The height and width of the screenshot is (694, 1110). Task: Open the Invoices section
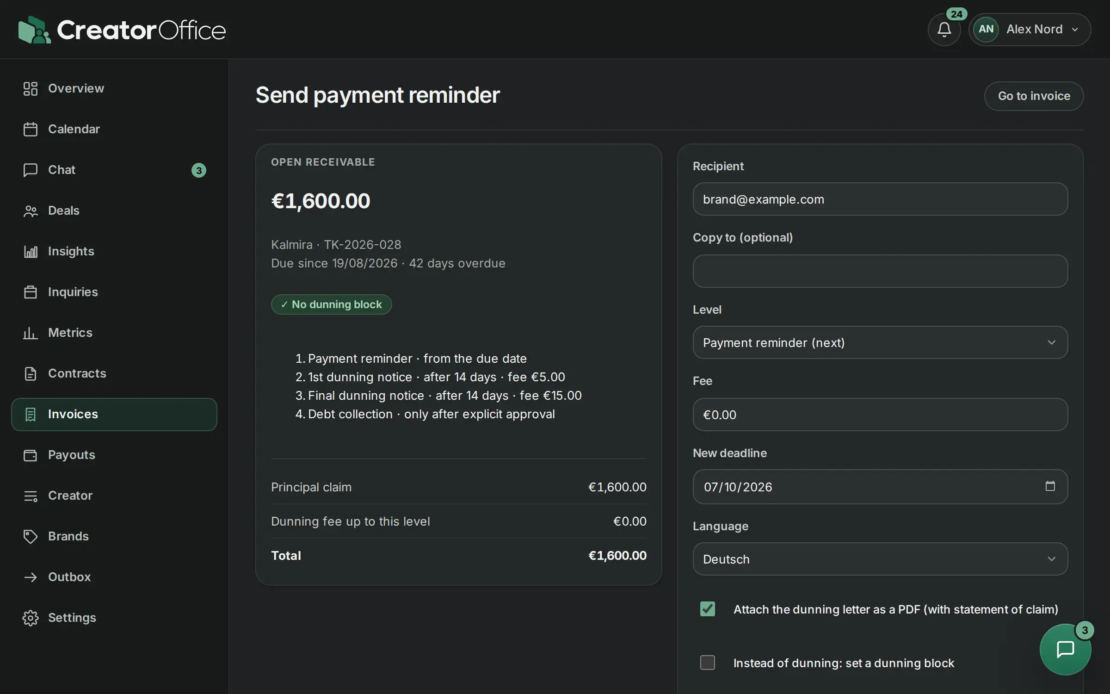tap(114, 415)
